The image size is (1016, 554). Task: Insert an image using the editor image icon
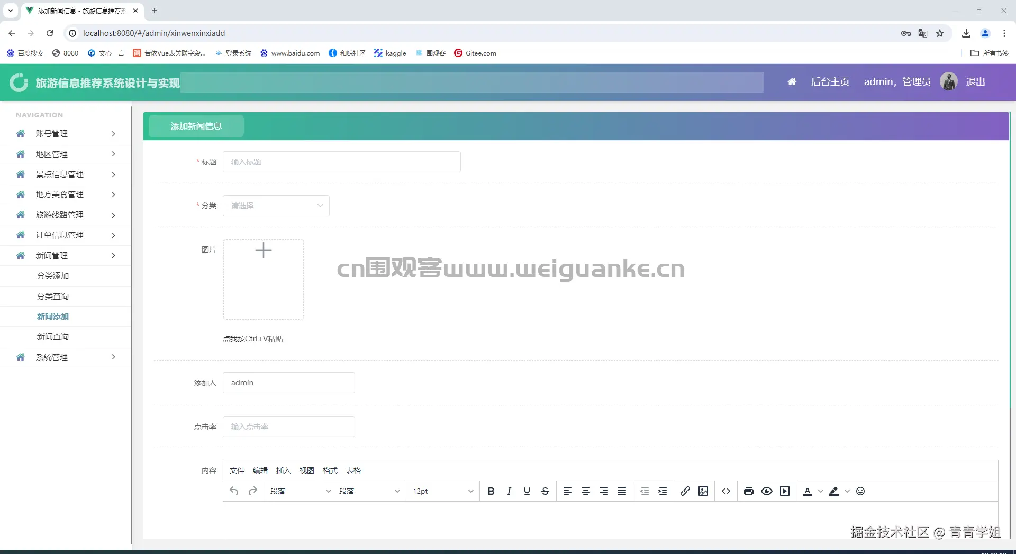[703, 491]
